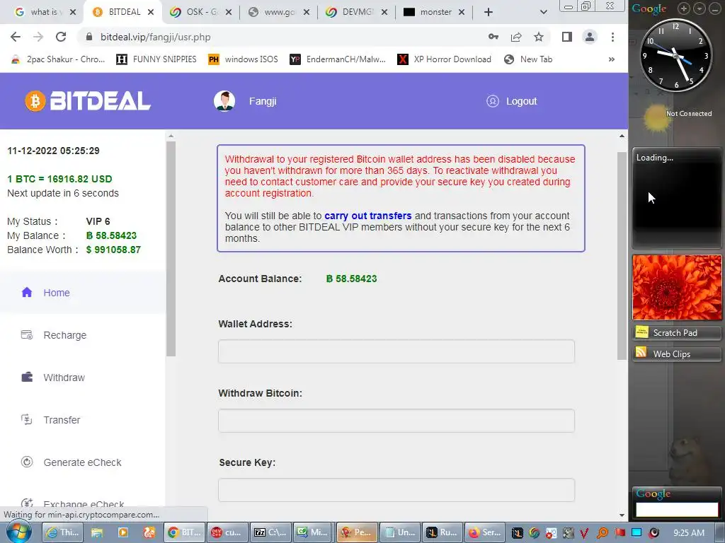Click the 'VIP 6' status value

(x=98, y=221)
